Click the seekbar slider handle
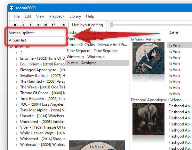Viewport: 192px width, 150px height. click(111, 25)
